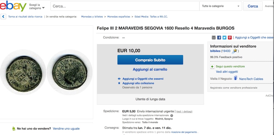Screen dimensions: 274x135
Task: Open the 'Tutte le categorie' search dropdown
Action: tap(220, 6)
